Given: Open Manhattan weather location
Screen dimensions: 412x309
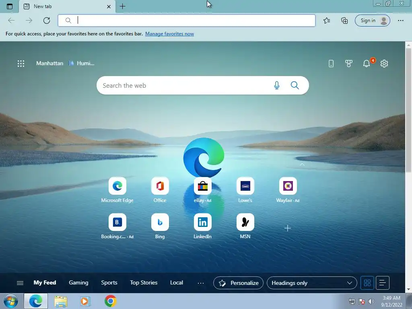Looking at the screenshot, I should tap(49, 63).
